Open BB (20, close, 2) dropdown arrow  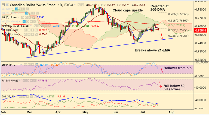click(22, 13)
